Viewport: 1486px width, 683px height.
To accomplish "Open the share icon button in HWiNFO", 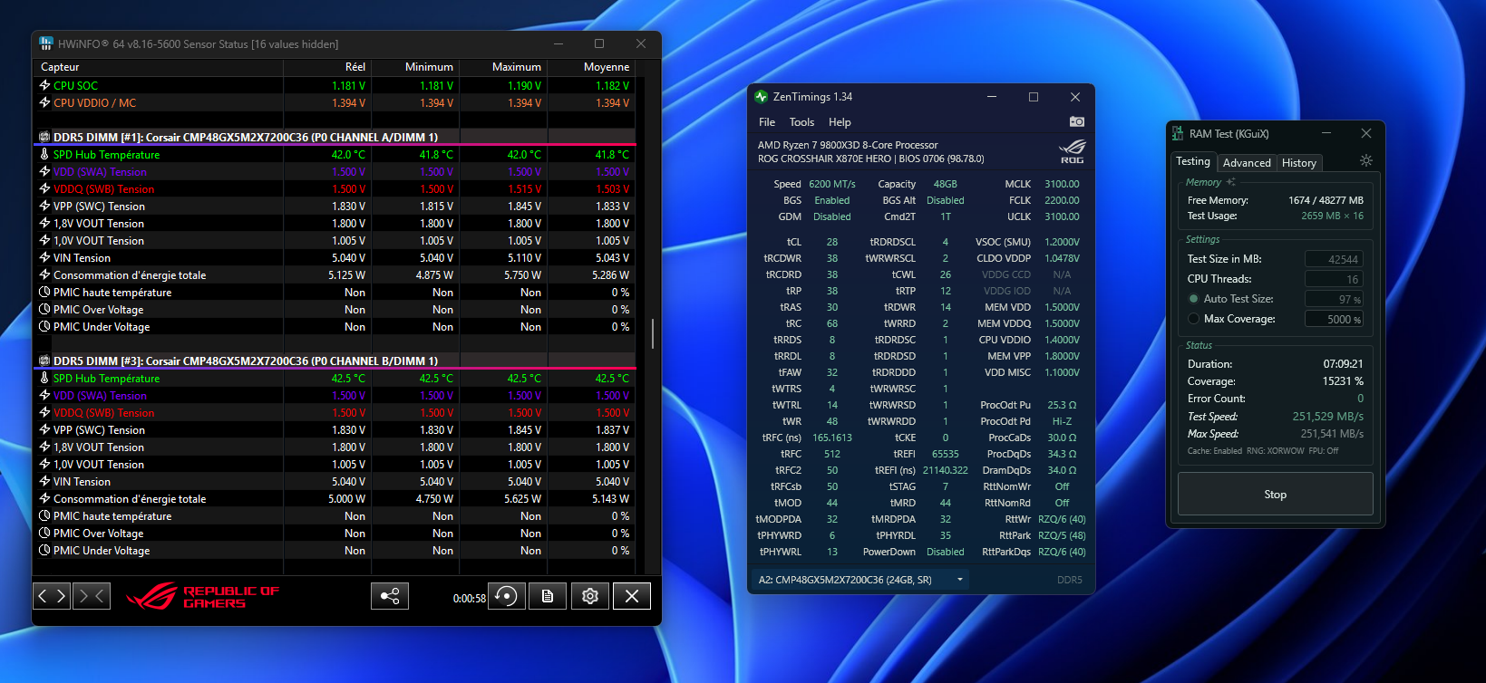I will pyautogui.click(x=390, y=596).
